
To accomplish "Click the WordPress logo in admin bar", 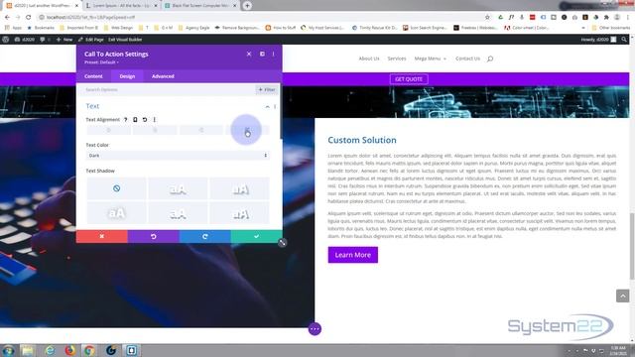I will (6, 40).
